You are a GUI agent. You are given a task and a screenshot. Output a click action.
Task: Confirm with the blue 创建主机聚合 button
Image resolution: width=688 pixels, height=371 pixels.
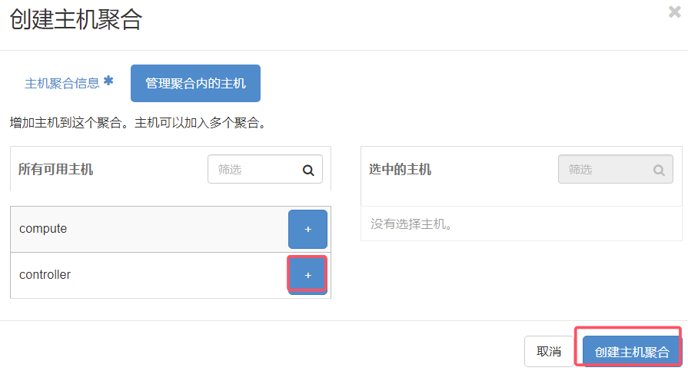[x=632, y=351]
